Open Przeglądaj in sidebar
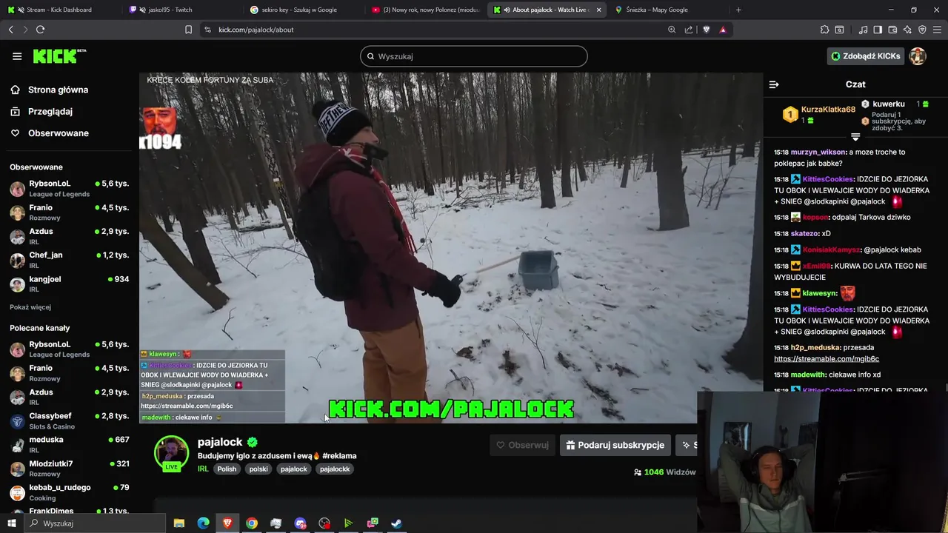 50,111
